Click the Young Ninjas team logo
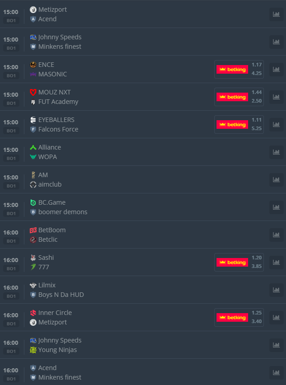The image size is (286, 385). pos(33,350)
